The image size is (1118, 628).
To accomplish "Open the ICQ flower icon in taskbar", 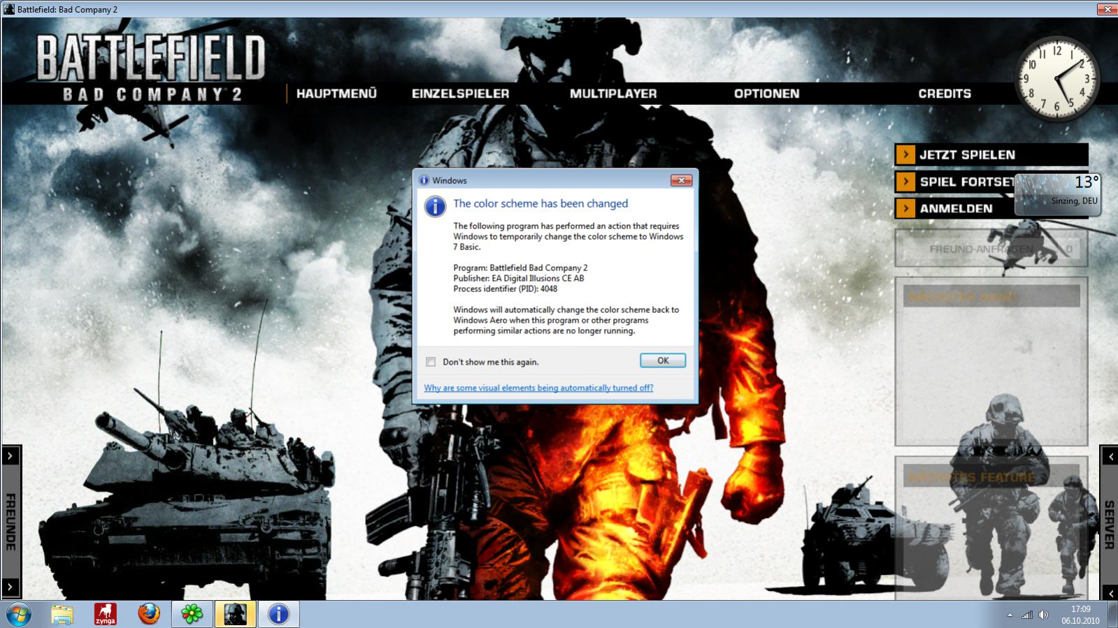I will pyautogui.click(x=192, y=614).
